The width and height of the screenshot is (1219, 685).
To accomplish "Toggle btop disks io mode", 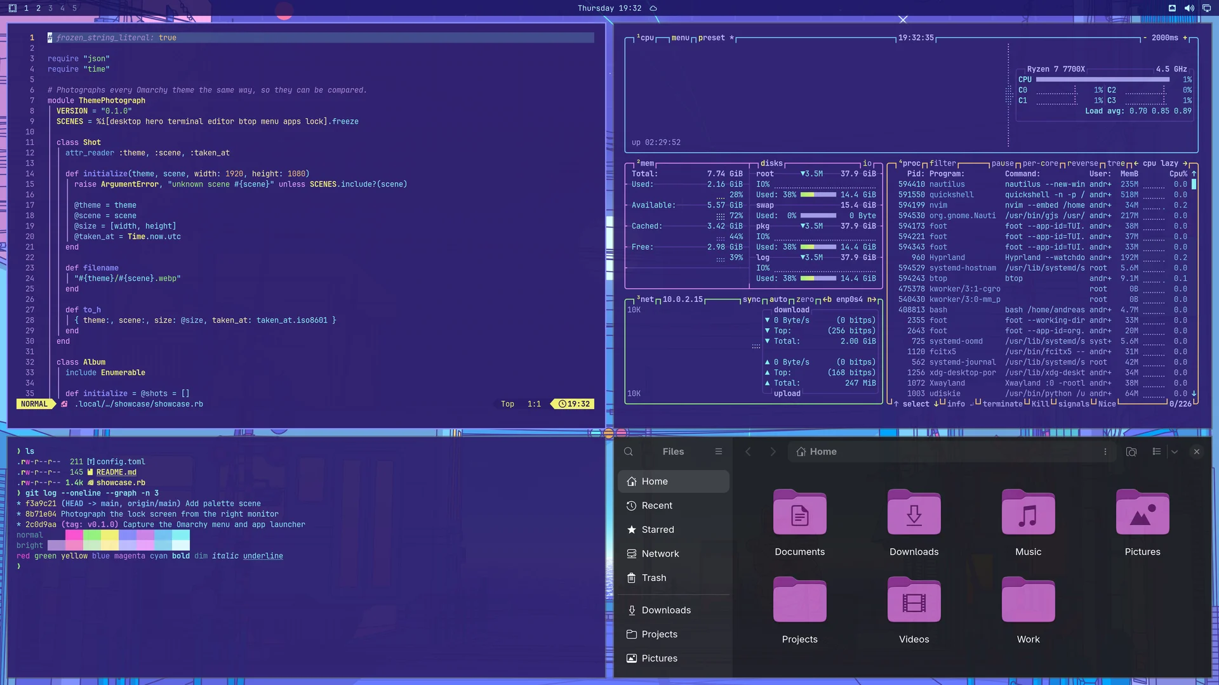I will (867, 164).
